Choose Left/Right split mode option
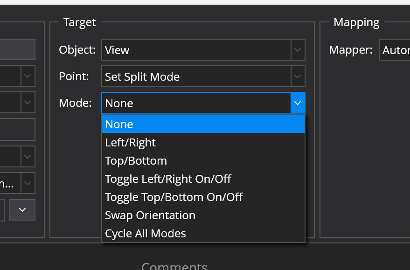This screenshot has width=410, height=270. pyautogui.click(x=203, y=142)
